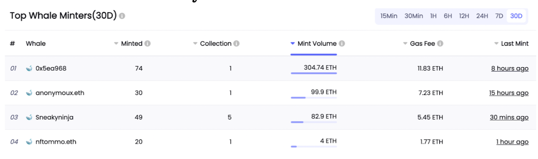
Task: Sort table by Minted arrow
Action: coord(116,43)
